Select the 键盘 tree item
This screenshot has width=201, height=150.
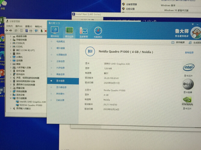coord(18,64)
